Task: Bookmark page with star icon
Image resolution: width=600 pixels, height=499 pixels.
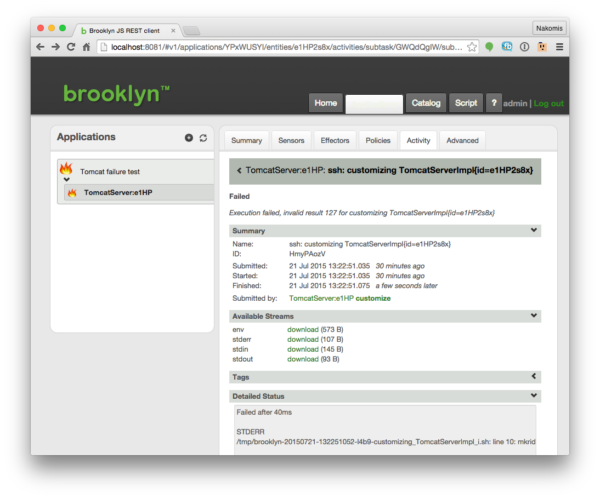Action: pos(472,47)
